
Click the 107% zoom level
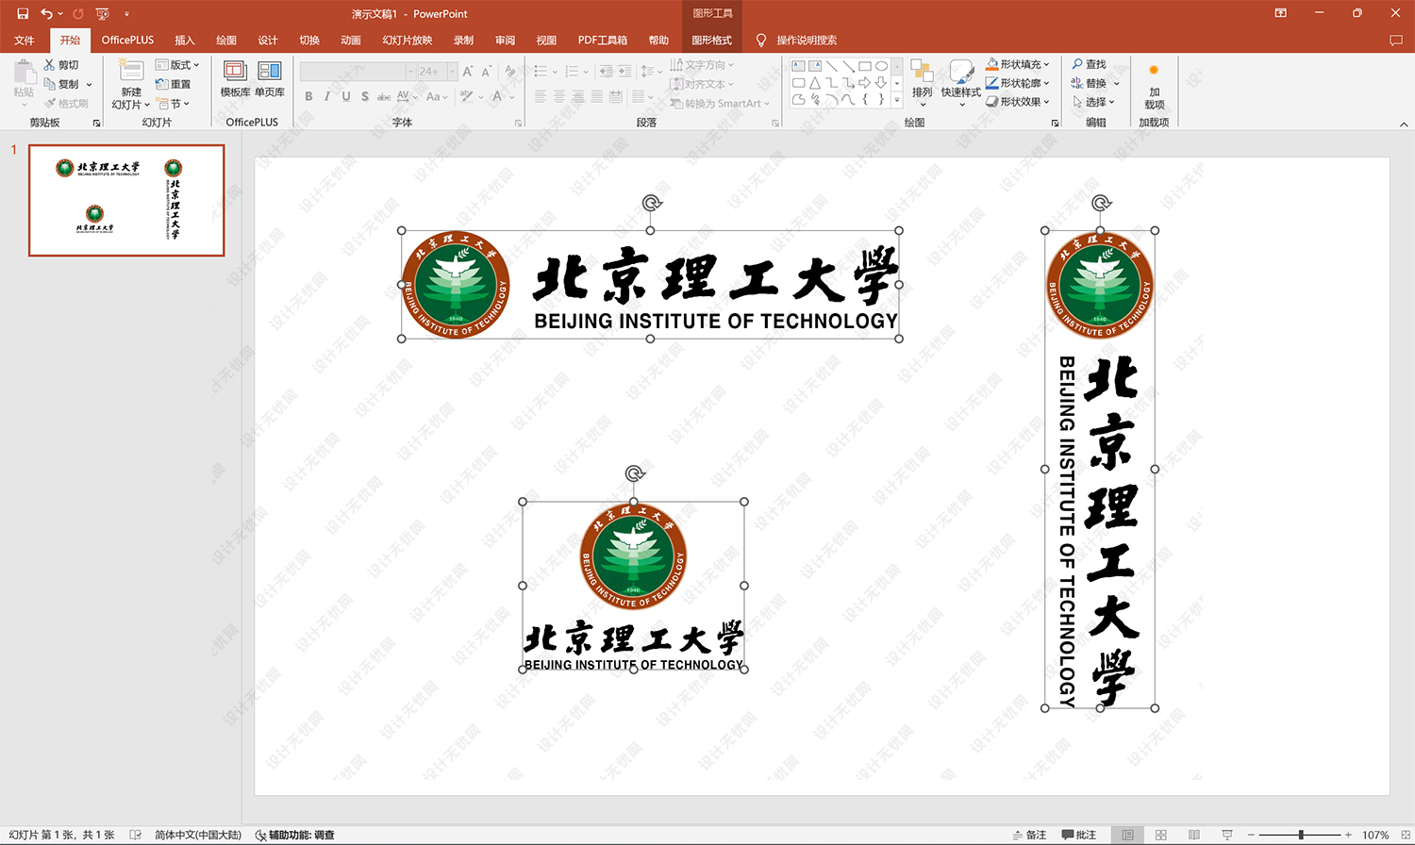[1375, 835]
